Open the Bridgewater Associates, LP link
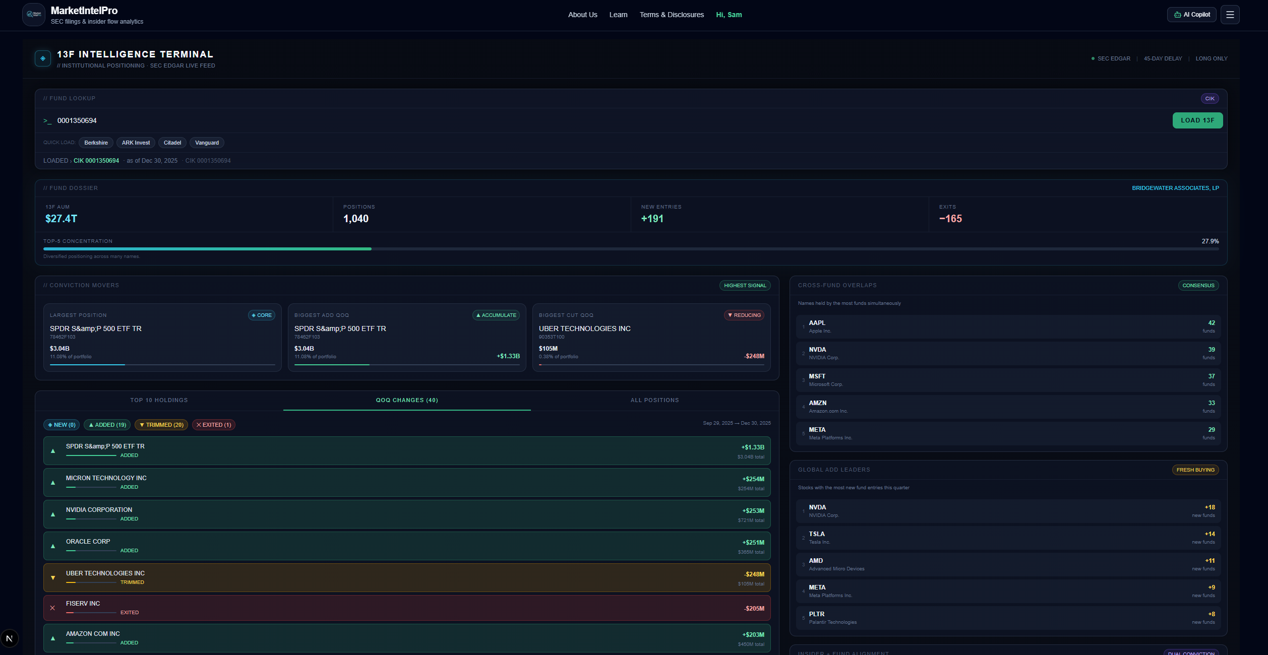The width and height of the screenshot is (1268, 655). pos(1175,187)
